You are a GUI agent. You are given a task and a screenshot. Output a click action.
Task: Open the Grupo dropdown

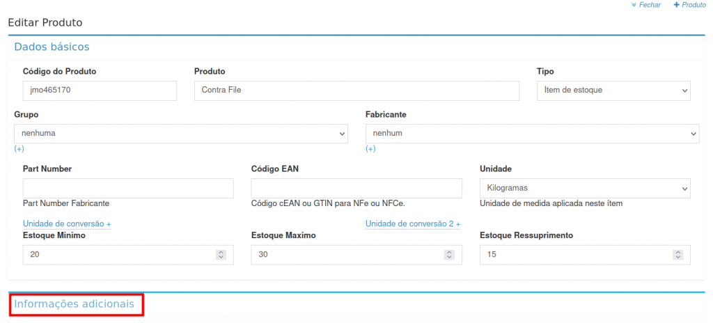coord(181,134)
